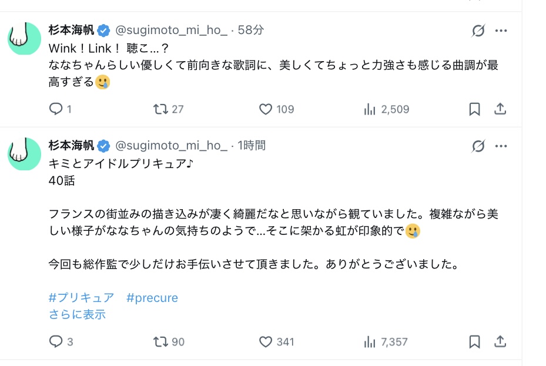View analytics showing 2,509 views
This screenshot has width=546, height=366.
point(370,109)
